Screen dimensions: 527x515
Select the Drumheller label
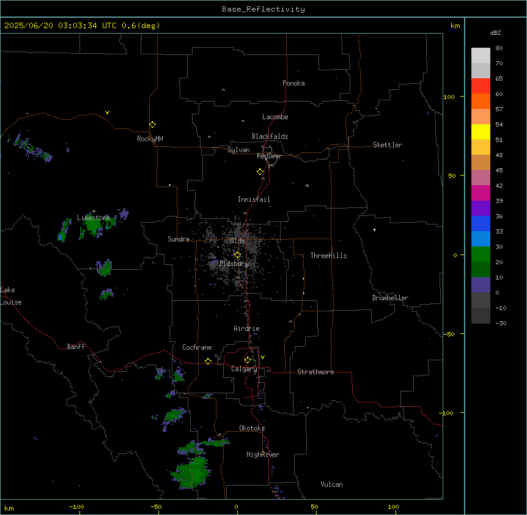click(x=390, y=298)
